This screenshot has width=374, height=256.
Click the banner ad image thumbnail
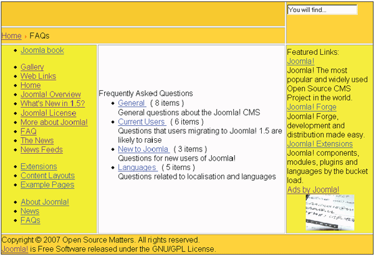pos(330,212)
